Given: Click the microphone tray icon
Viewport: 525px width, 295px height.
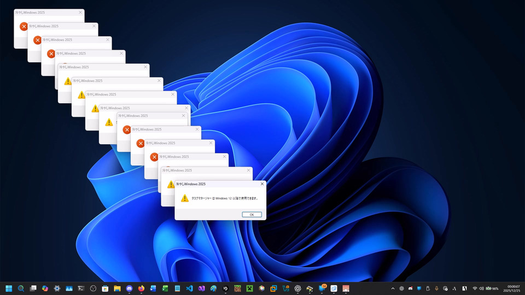Looking at the screenshot, I should point(436,288).
